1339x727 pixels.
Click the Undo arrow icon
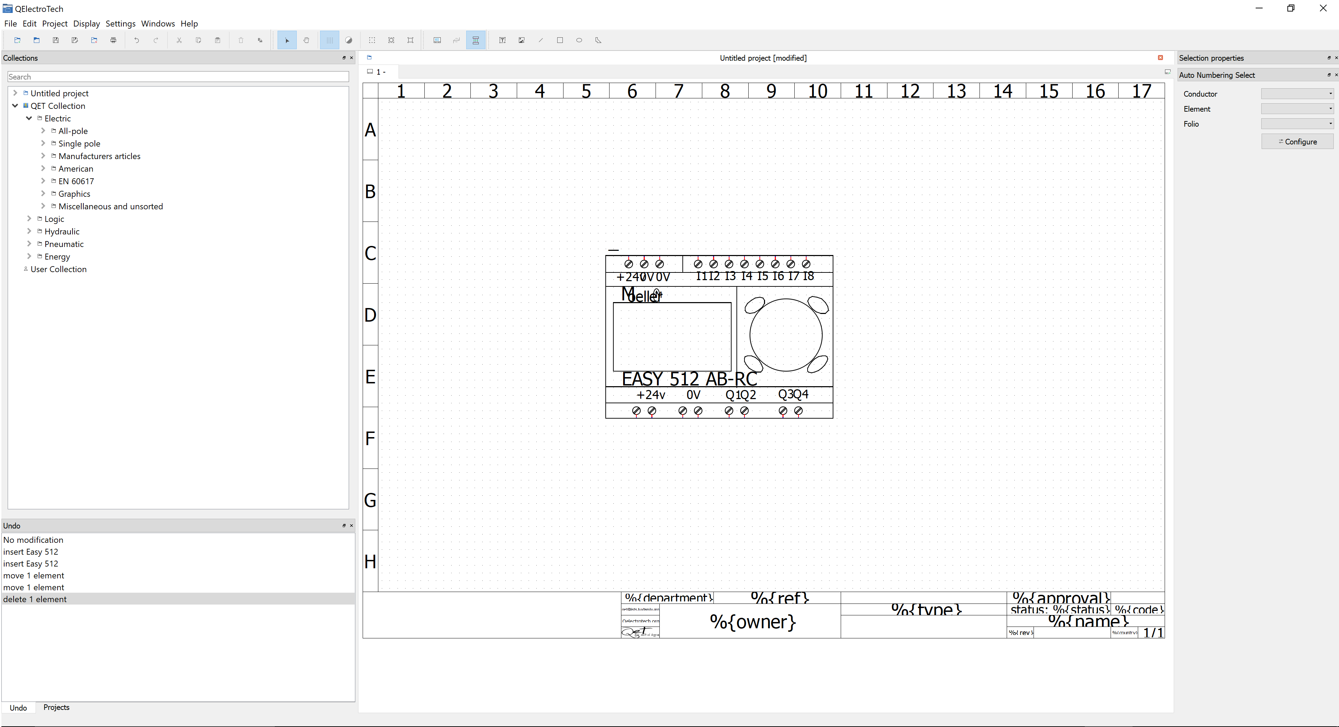coord(137,40)
